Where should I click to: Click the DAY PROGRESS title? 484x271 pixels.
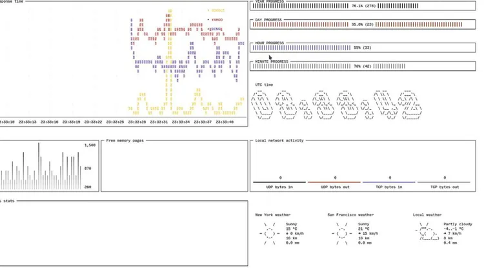point(268,20)
